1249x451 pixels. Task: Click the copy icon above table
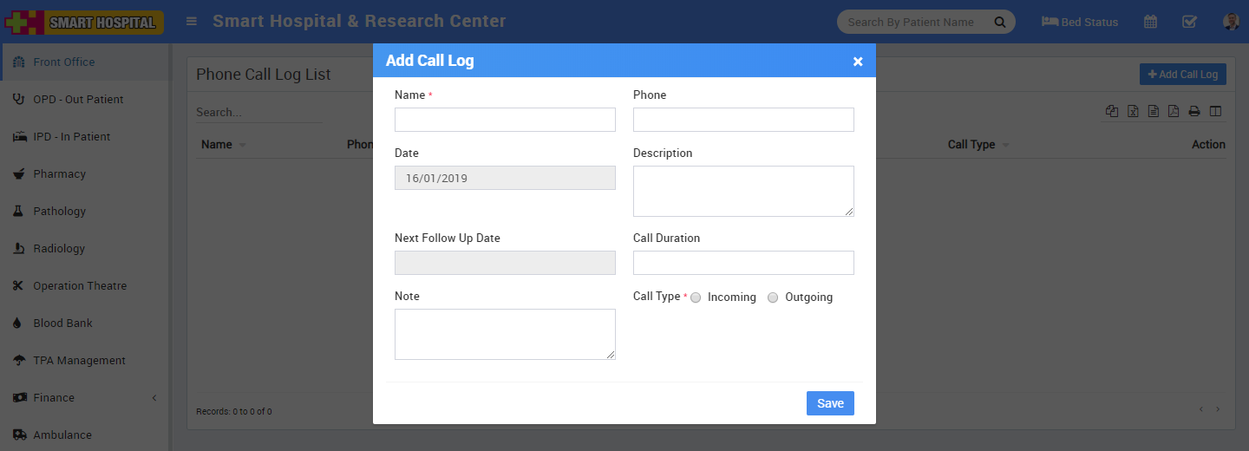[x=1112, y=111]
